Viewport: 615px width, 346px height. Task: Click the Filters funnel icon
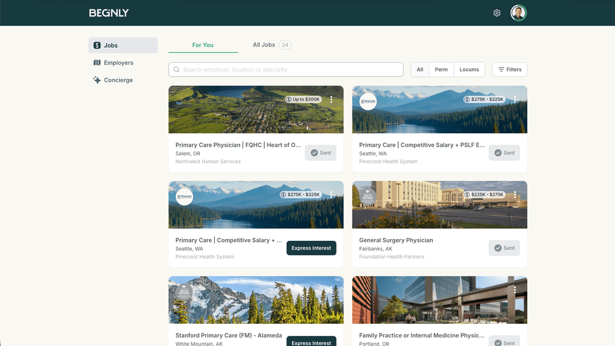[x=500, y=69]
